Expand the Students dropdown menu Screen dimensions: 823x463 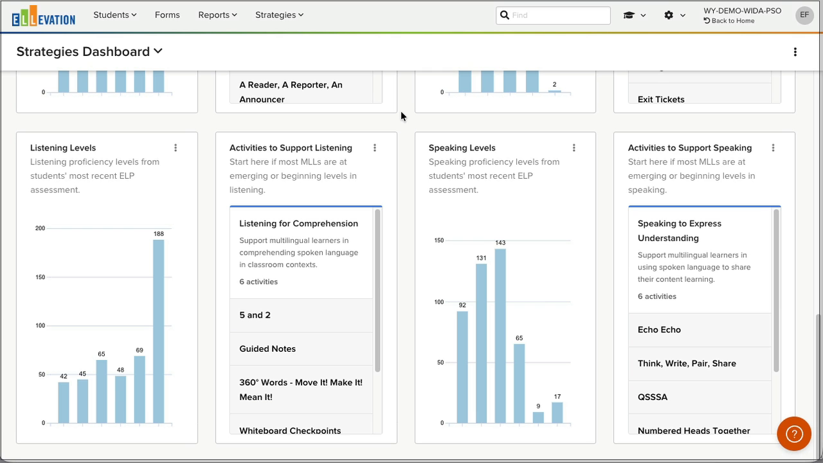[114, 15]
